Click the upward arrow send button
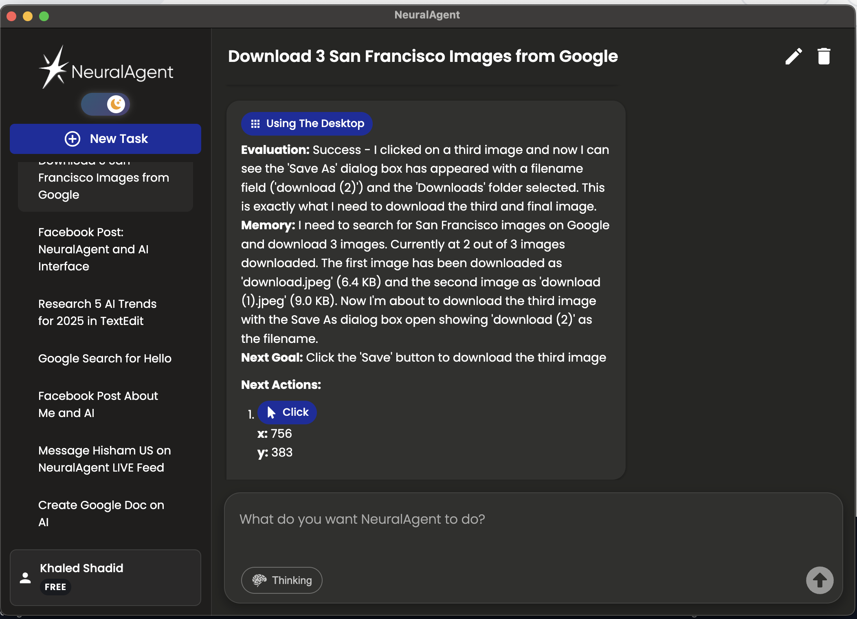This screenshot has height=619, width=857. tap(820, 580)
